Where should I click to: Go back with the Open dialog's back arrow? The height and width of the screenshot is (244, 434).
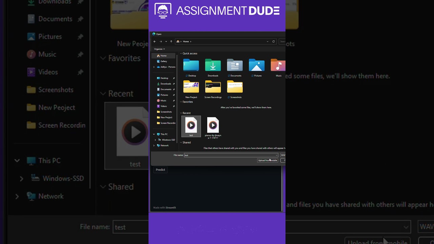point(155,41)
